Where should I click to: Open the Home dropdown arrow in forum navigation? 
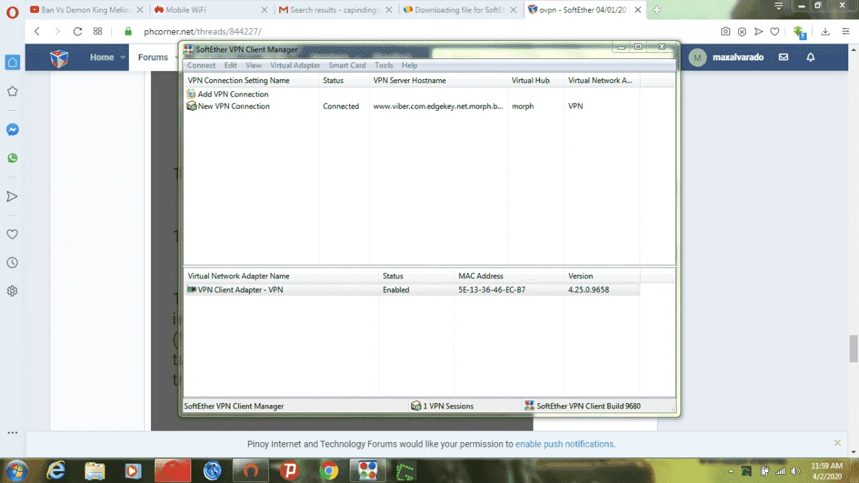[x=123, y=58]
